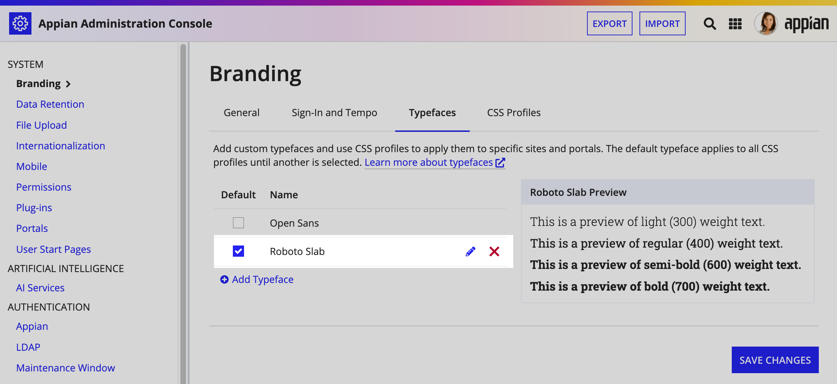Click the IMPORT button

tap(663, 23)
